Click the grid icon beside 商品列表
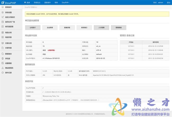The image size is (172, 117). click(x=3, y=37)
